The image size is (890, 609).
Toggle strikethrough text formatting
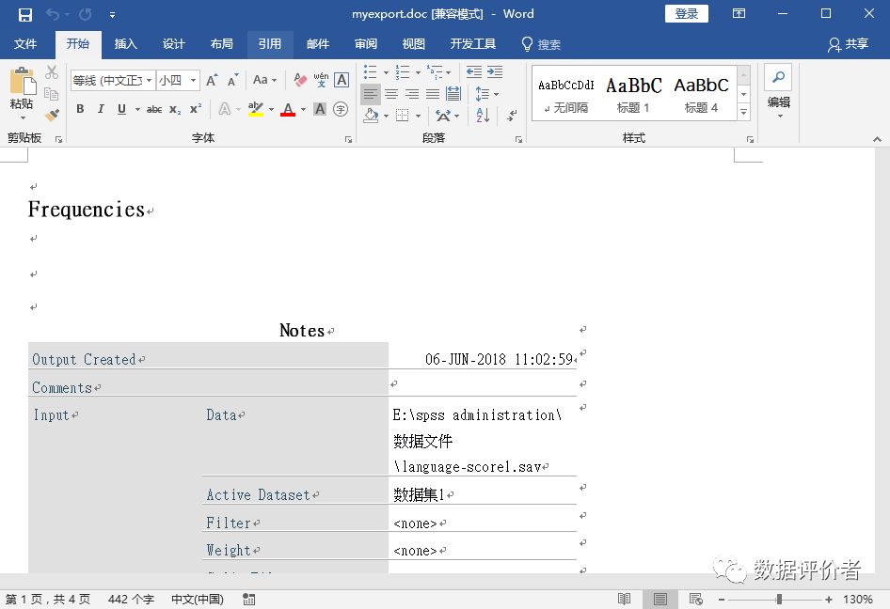pyautogui.click(x=154, y=109)
